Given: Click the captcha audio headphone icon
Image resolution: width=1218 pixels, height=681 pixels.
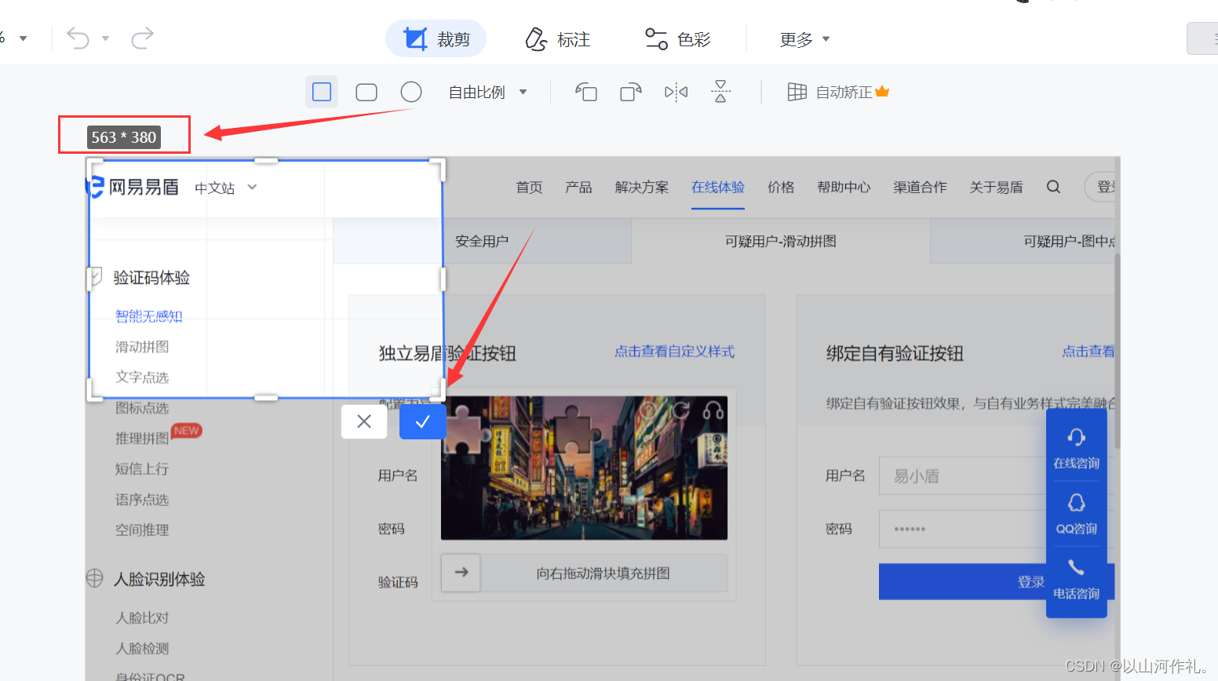Looking at the screenshot, I should point(713,410).
